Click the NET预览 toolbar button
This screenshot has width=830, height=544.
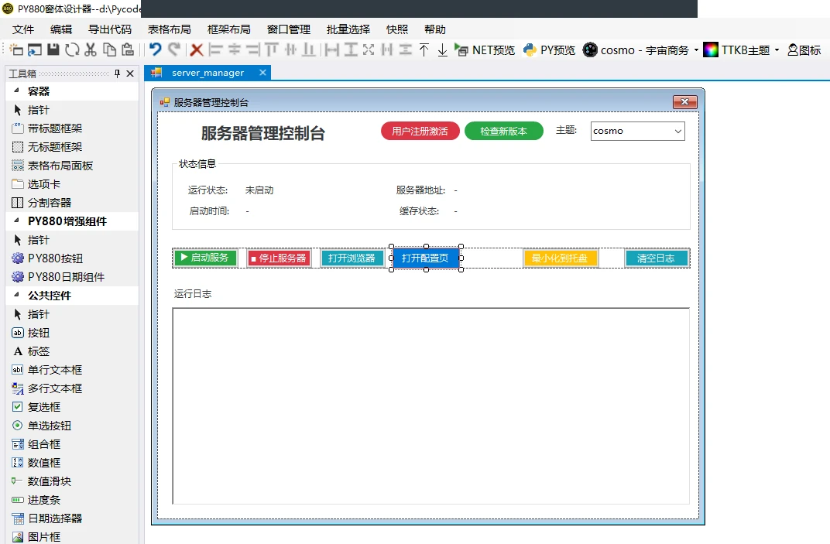[x=485, y=50]
